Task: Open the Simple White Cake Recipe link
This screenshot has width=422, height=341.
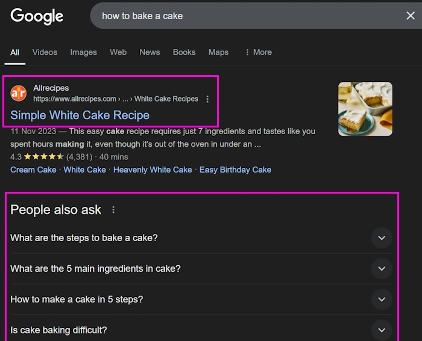Action: 80,115
